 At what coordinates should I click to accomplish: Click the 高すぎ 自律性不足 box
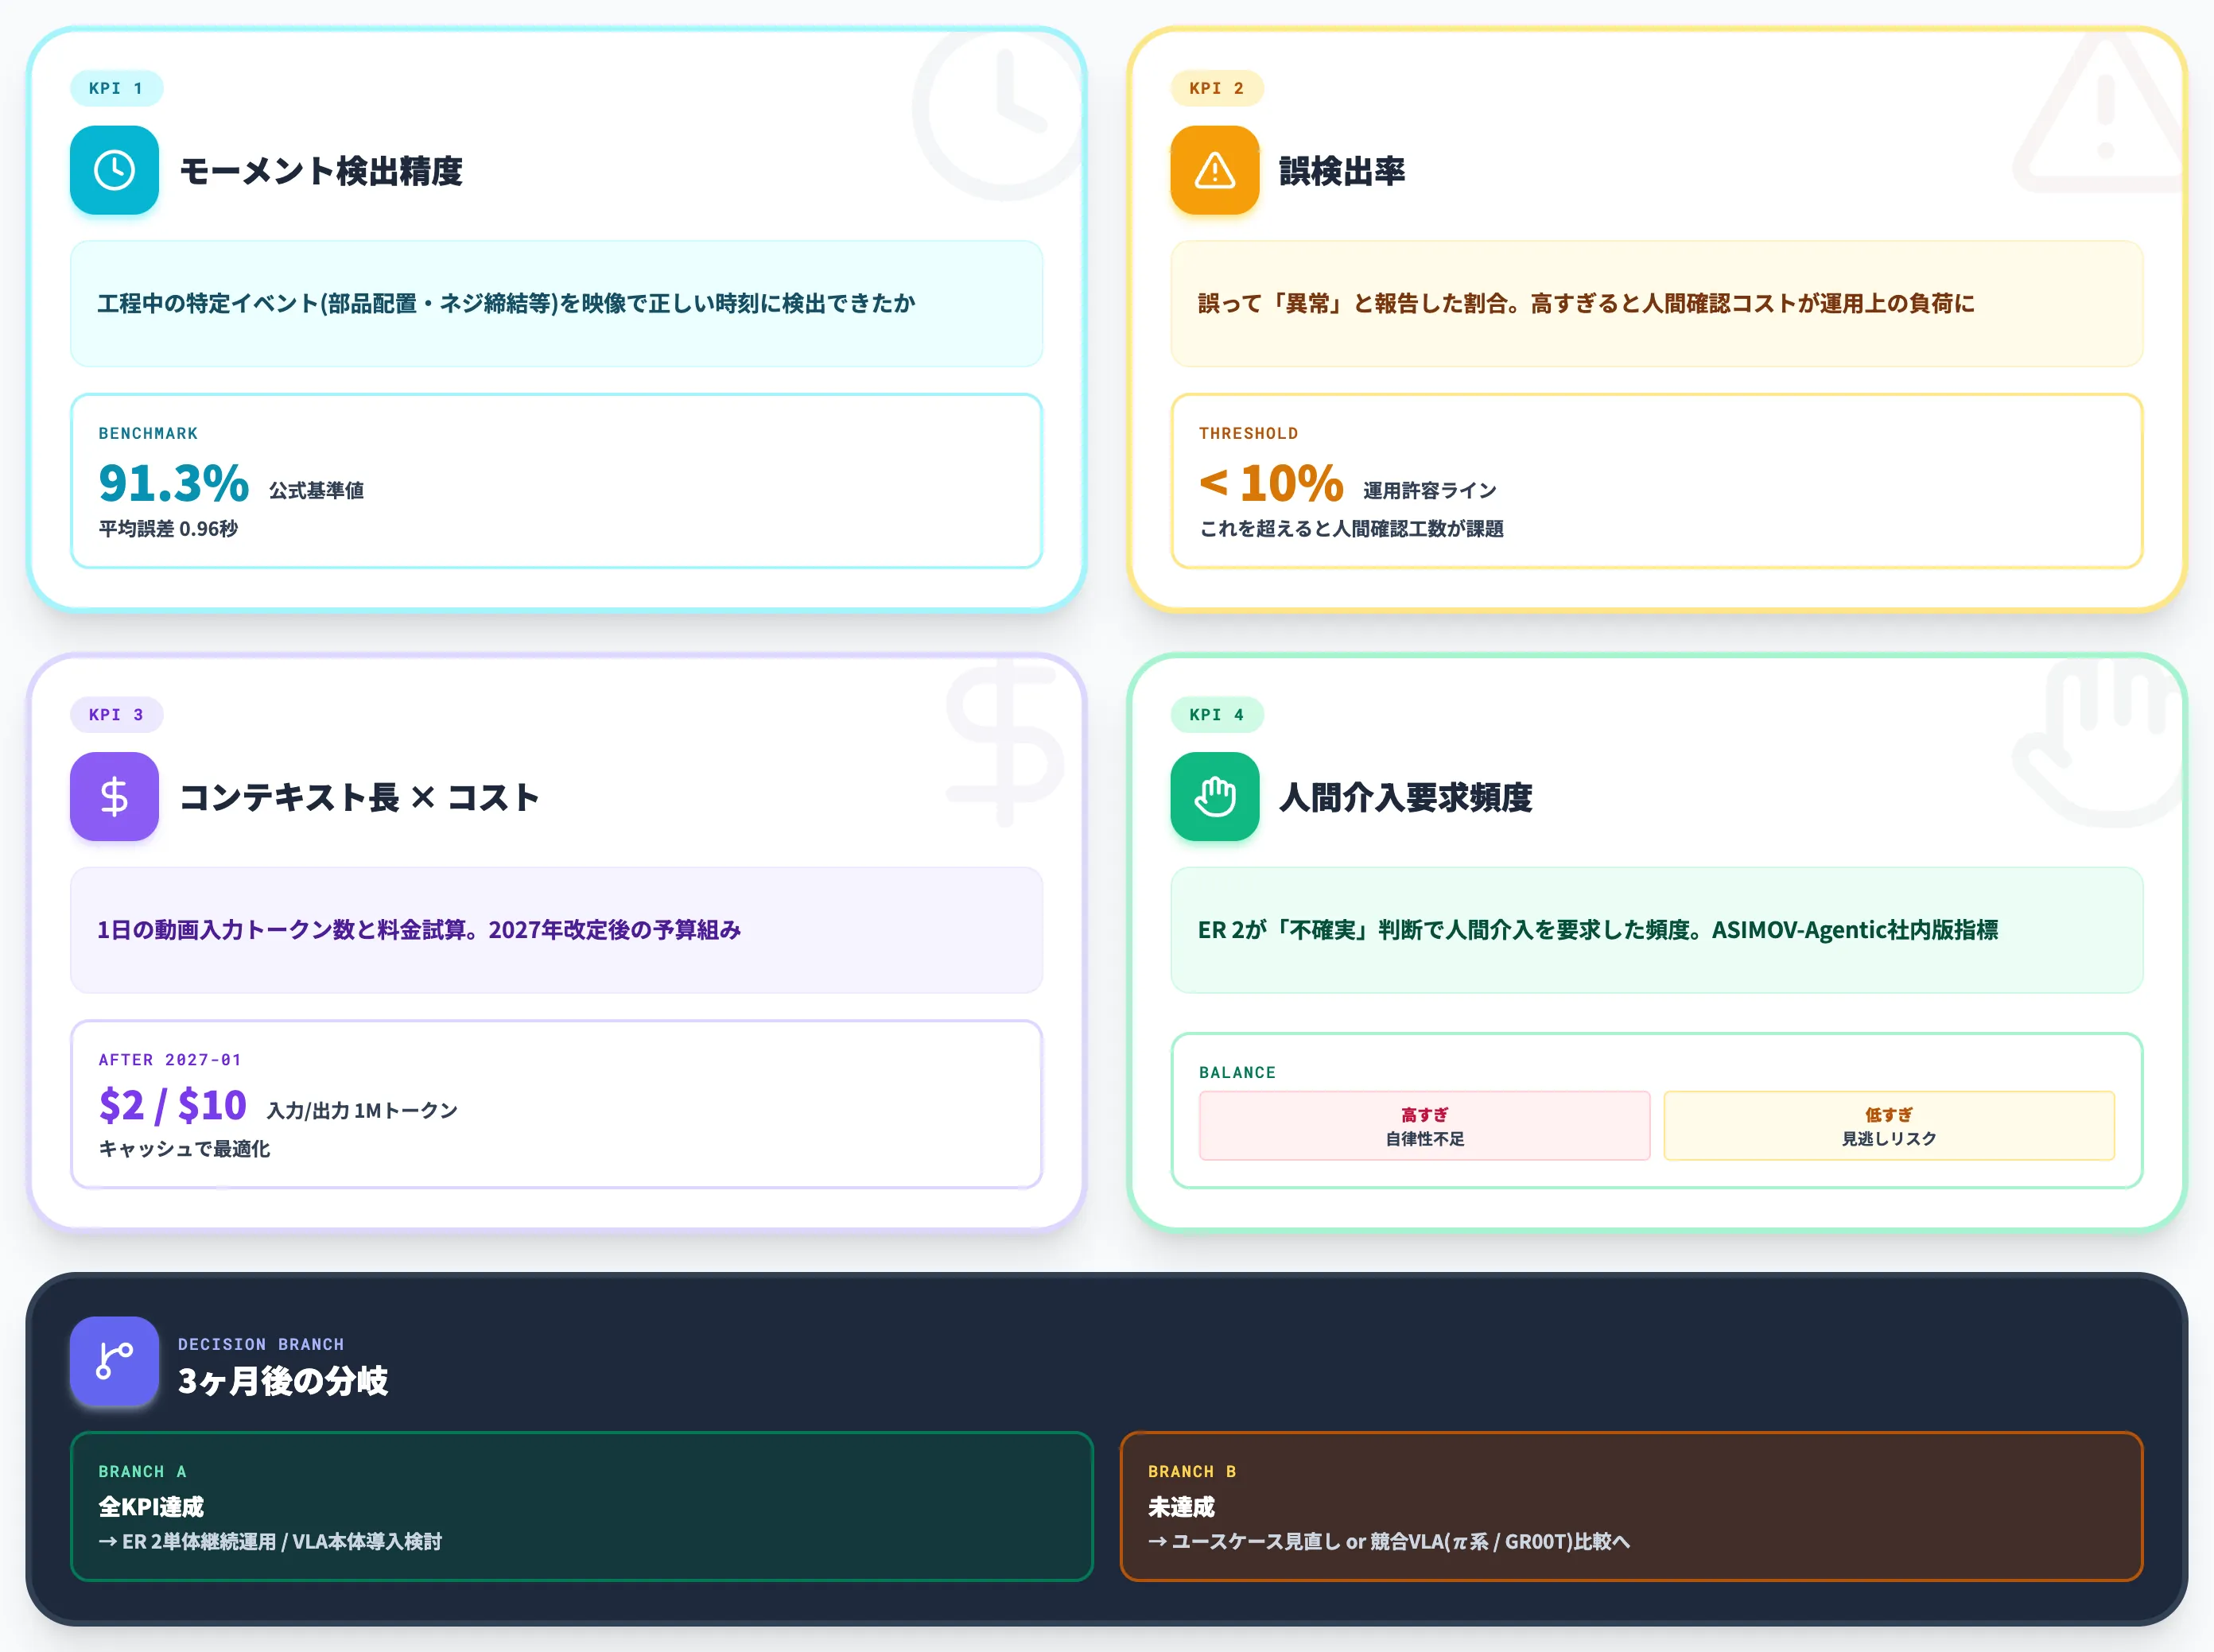pyautogui.click(x=1424, y=1126)
